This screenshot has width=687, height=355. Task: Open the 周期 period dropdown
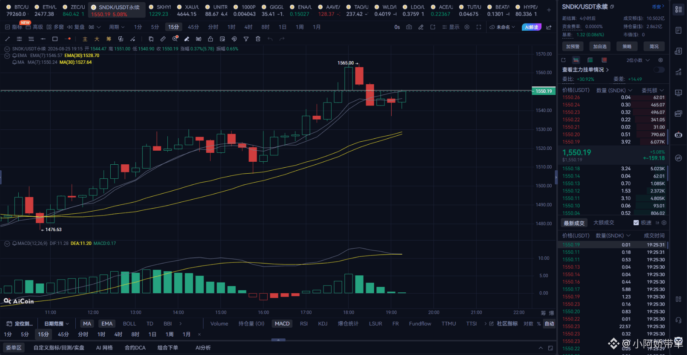point(117,27)
